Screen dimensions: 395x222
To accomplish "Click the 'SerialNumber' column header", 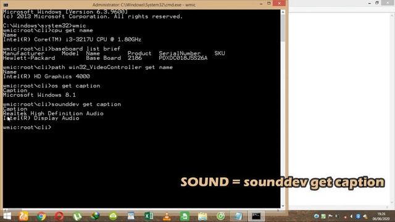I will point(180,54).
